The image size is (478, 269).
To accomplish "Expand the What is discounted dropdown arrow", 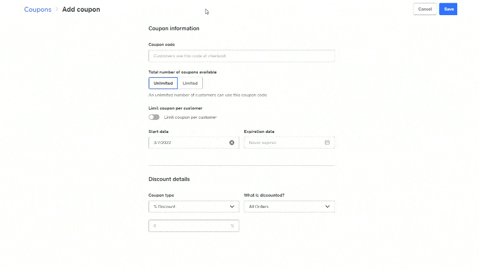I will click(x=327, y=206).
